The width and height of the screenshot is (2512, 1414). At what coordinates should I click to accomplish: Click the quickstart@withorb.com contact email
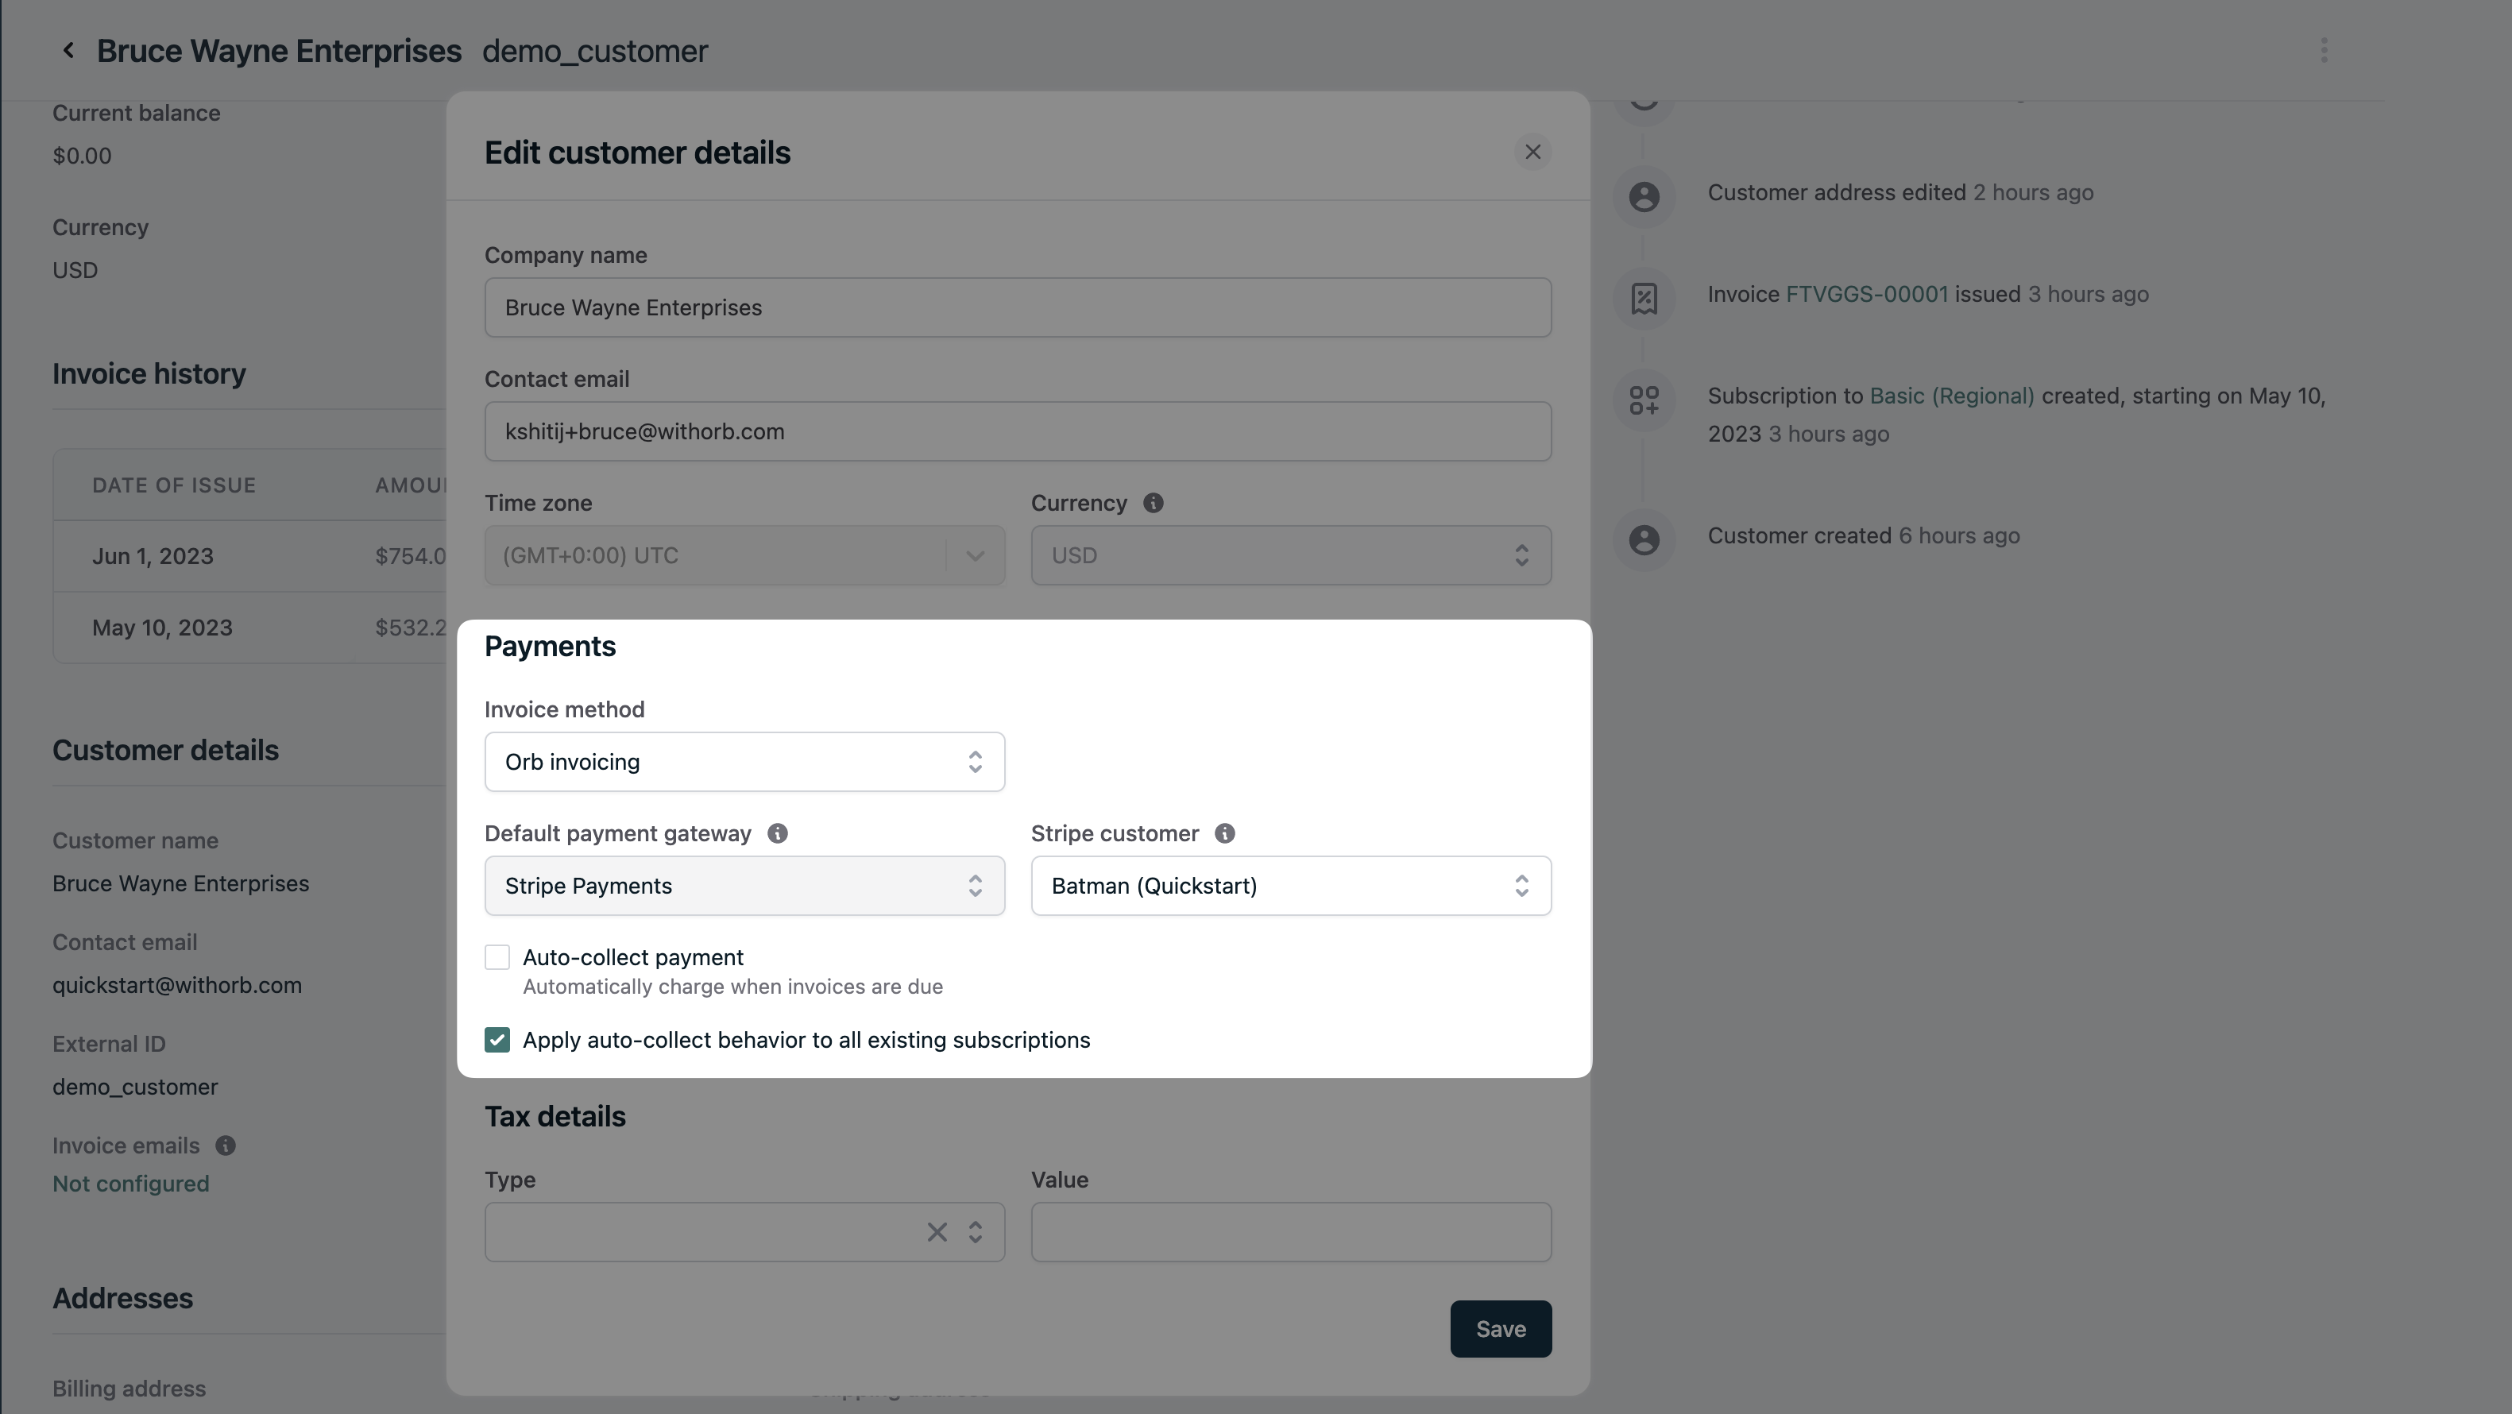[176, 986]
